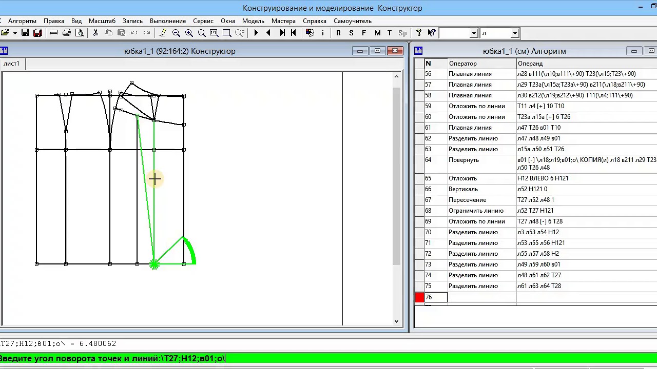Click the red marker beside row 76

[x=419, y=297]
